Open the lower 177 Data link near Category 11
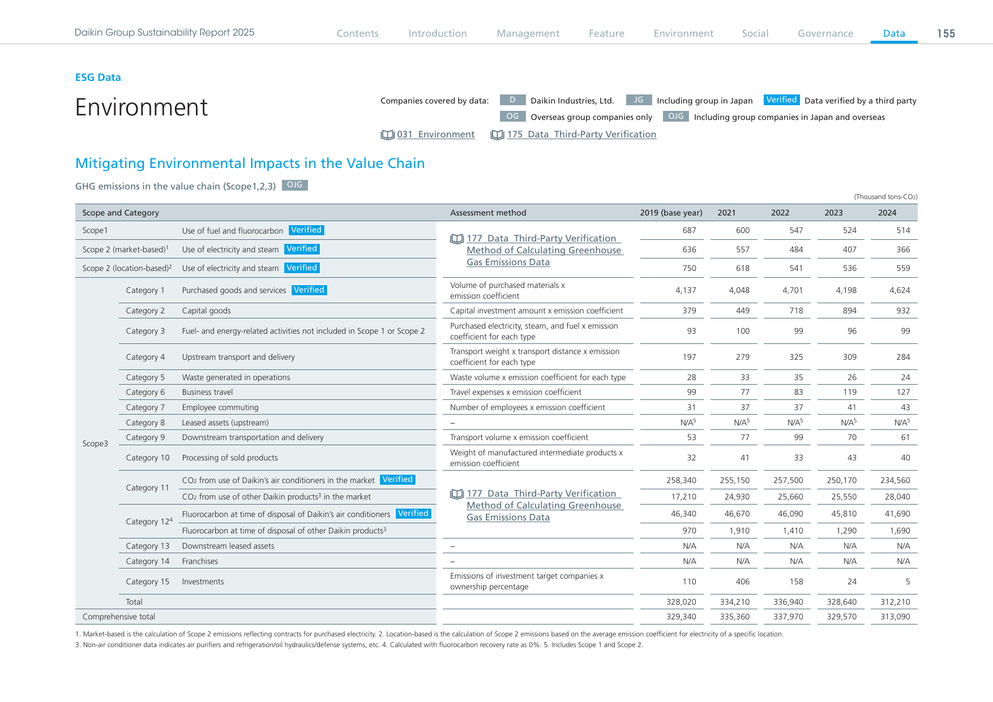Viewport: 993px width, 702px height. tap(543, 506)
